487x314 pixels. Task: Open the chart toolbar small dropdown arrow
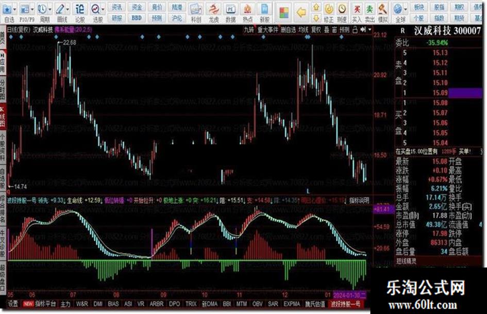coord(370,30)
